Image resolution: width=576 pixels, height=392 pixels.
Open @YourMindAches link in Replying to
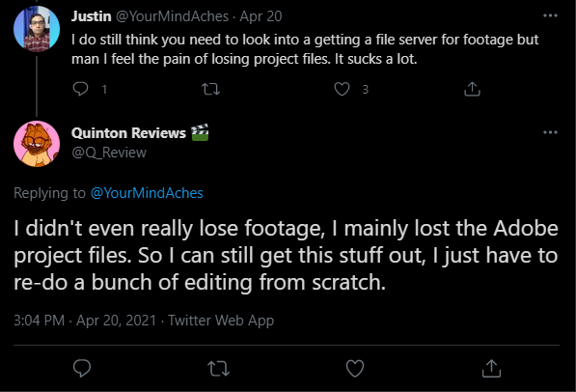click(x=147, y=193)
